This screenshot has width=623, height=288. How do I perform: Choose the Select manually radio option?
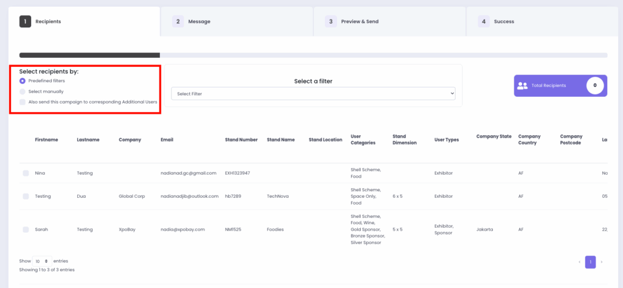coord(23,91)
